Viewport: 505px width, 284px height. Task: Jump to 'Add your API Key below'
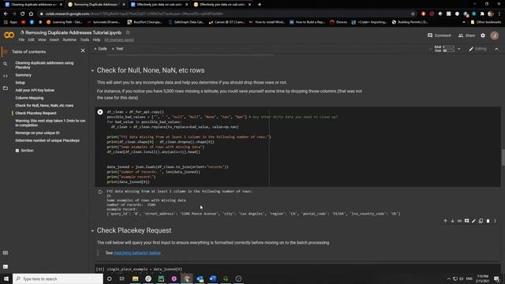click(x=35, y=91)
